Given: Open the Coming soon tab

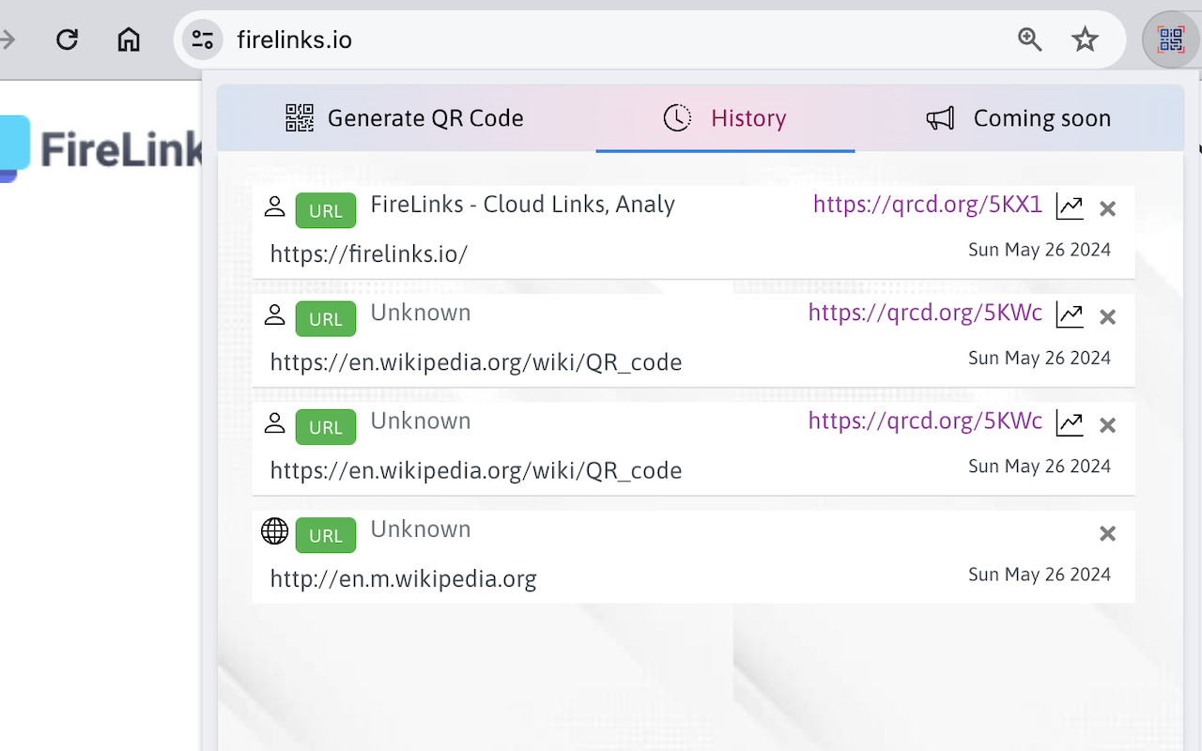Looking at the screenshot, I should [1019, 118].
